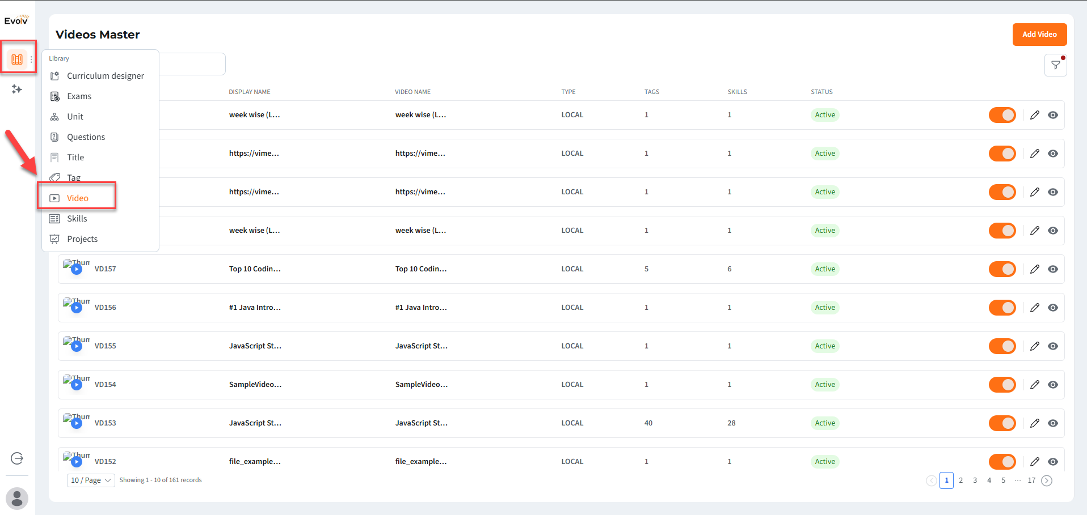This screenshot has height=515, width=1087.
Task: Open the AI sparkle sidebar icon
Action: coord(17,89)
